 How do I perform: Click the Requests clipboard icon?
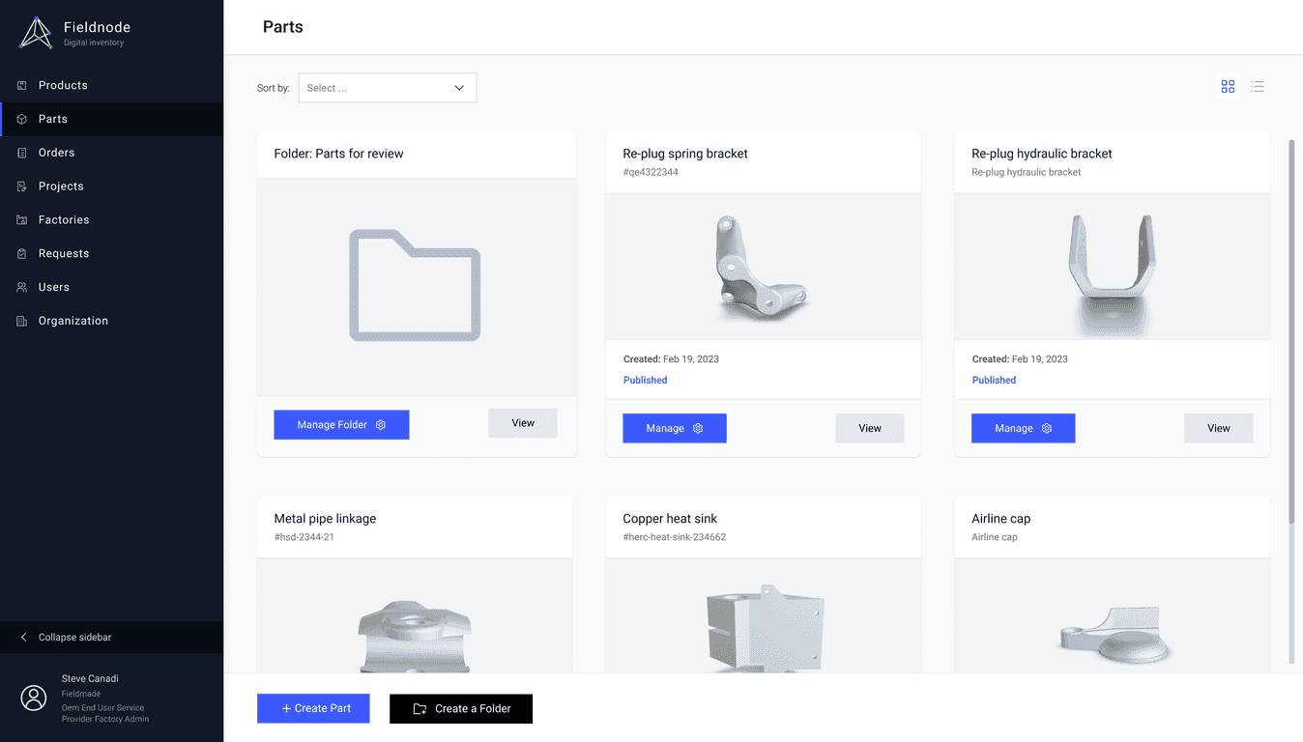pos(22,254)
